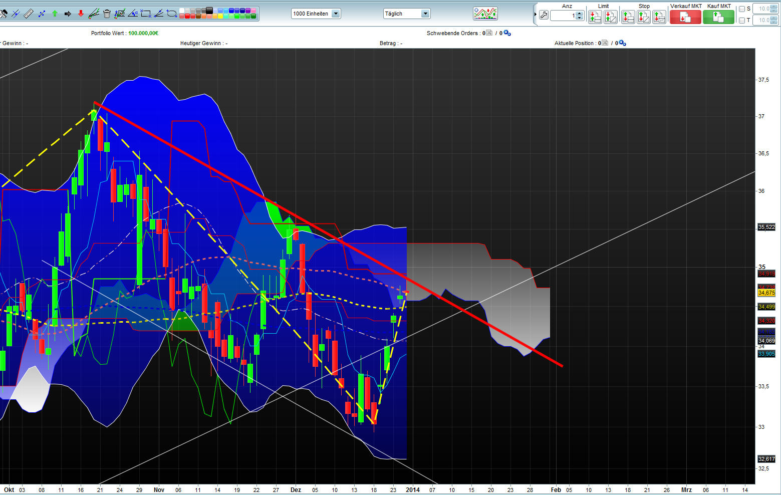Click the Portfolio Wert value 100.000,00€
Screen dimensions: 781x495
pos(143,33)
